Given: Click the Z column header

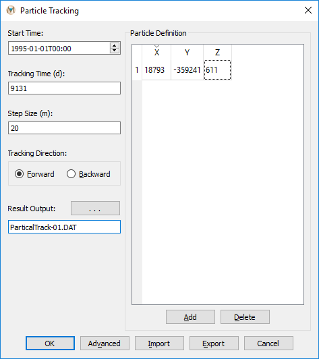Looking at the screenshot, I should click(217, 53).
